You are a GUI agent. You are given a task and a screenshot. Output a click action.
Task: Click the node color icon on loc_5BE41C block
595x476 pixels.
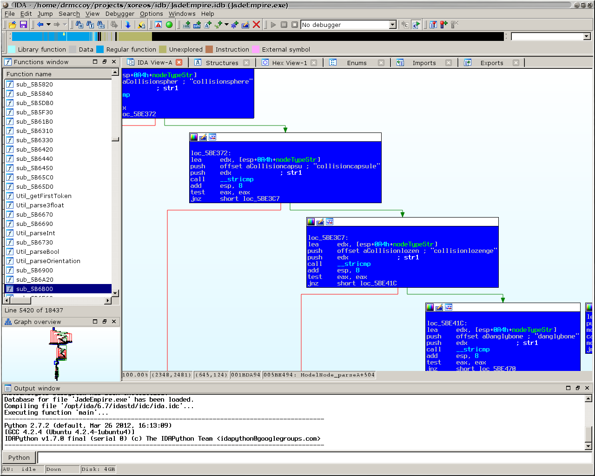click(430, 307)
